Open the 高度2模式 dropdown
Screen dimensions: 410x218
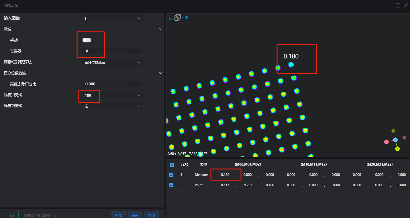113,106
